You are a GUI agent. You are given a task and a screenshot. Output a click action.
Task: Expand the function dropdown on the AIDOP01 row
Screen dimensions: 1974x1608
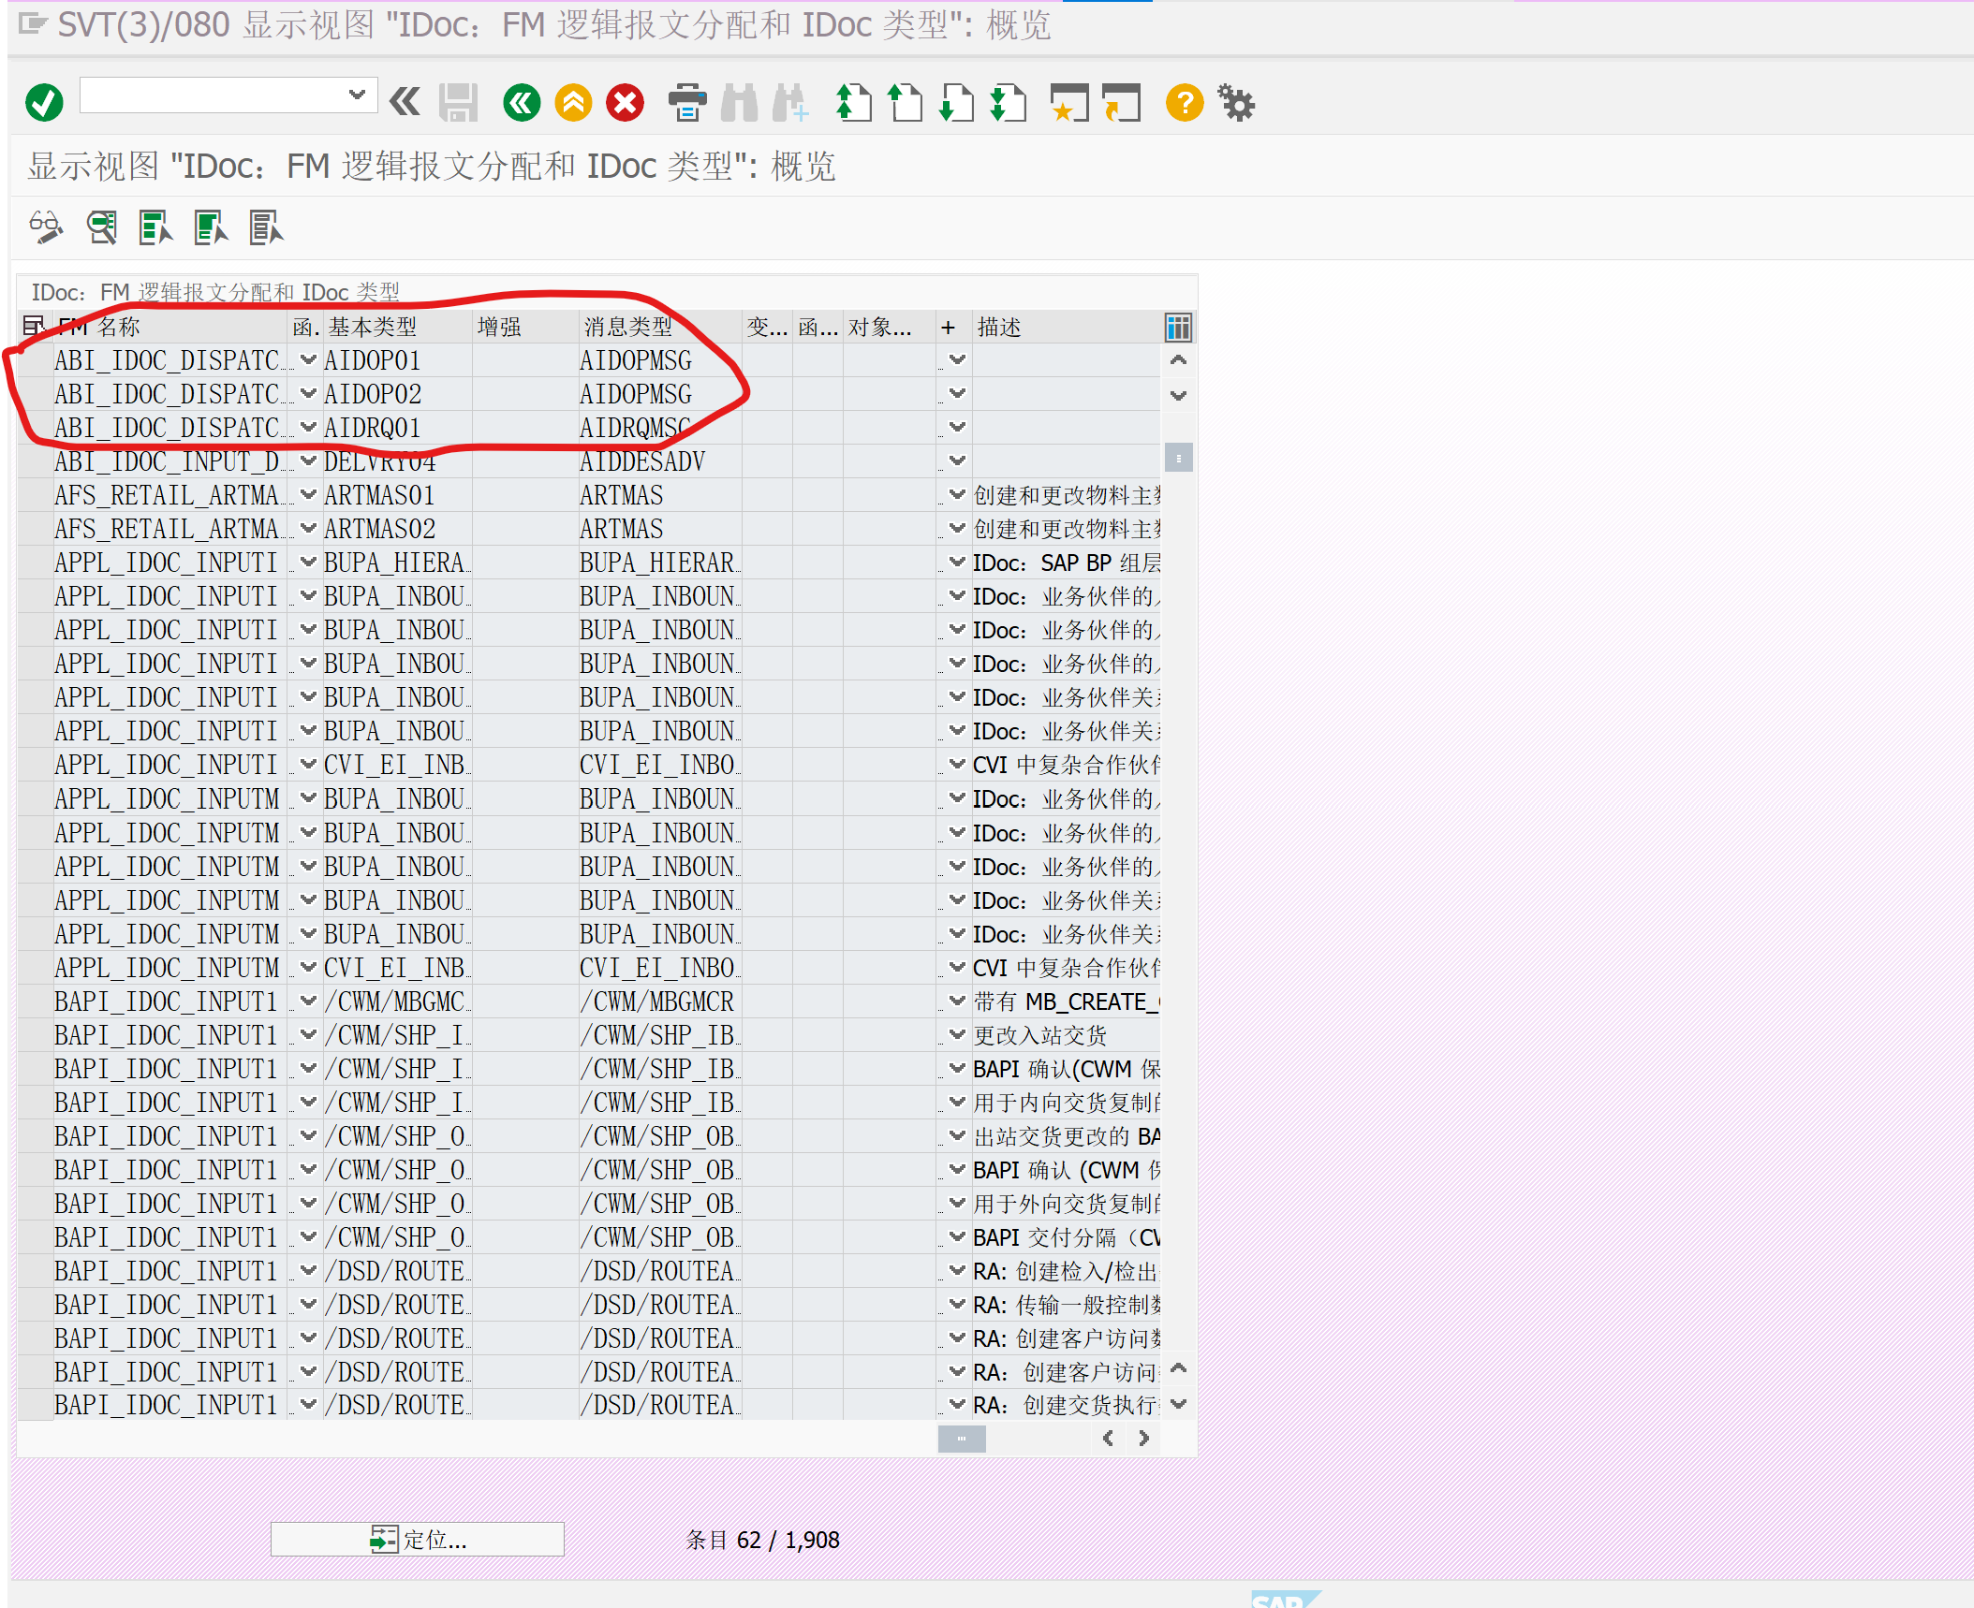[308, 360]
